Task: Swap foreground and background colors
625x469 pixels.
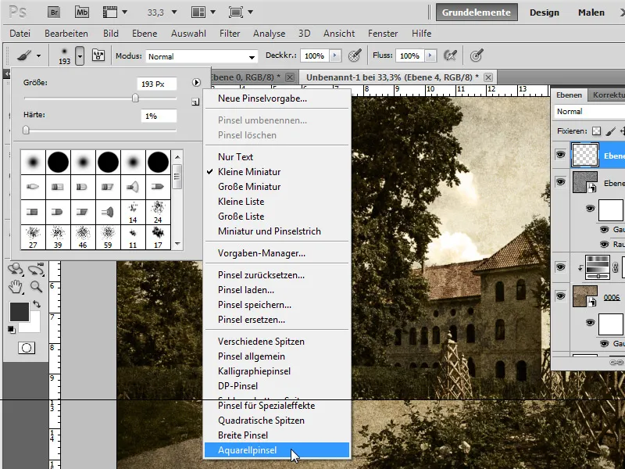Action: pos(37,304)
